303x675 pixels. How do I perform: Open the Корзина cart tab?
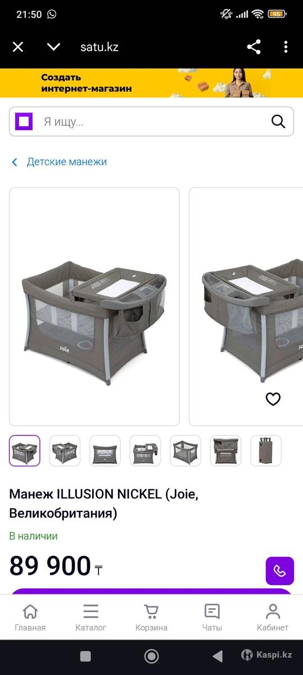(x=151, y=618)
